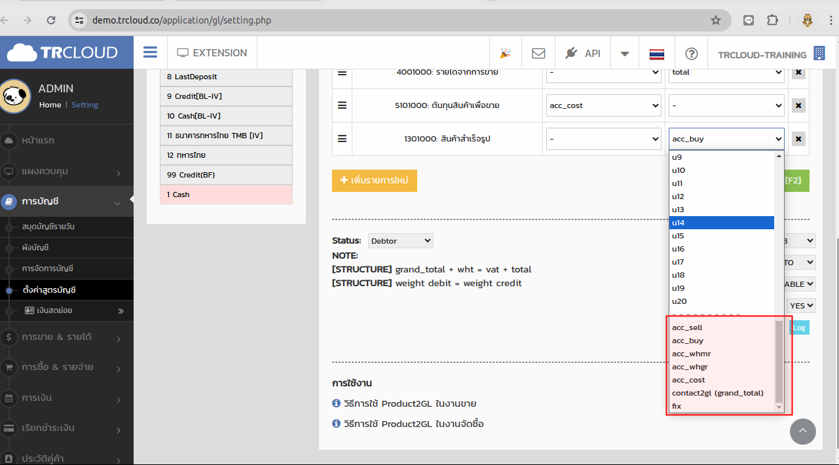Choose acc_whmr option
The height and width of the screenshot is (465, 839).
click(722, 354)
